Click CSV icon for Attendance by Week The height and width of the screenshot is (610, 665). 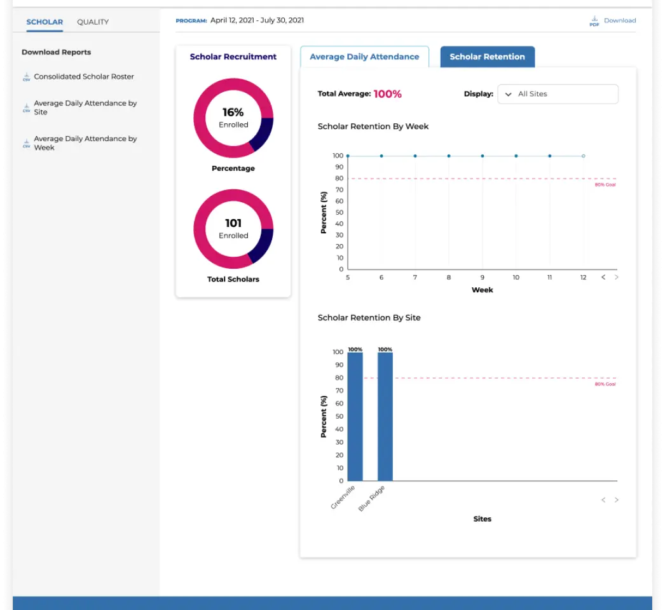pyautogui.click(x=26, y=144)
